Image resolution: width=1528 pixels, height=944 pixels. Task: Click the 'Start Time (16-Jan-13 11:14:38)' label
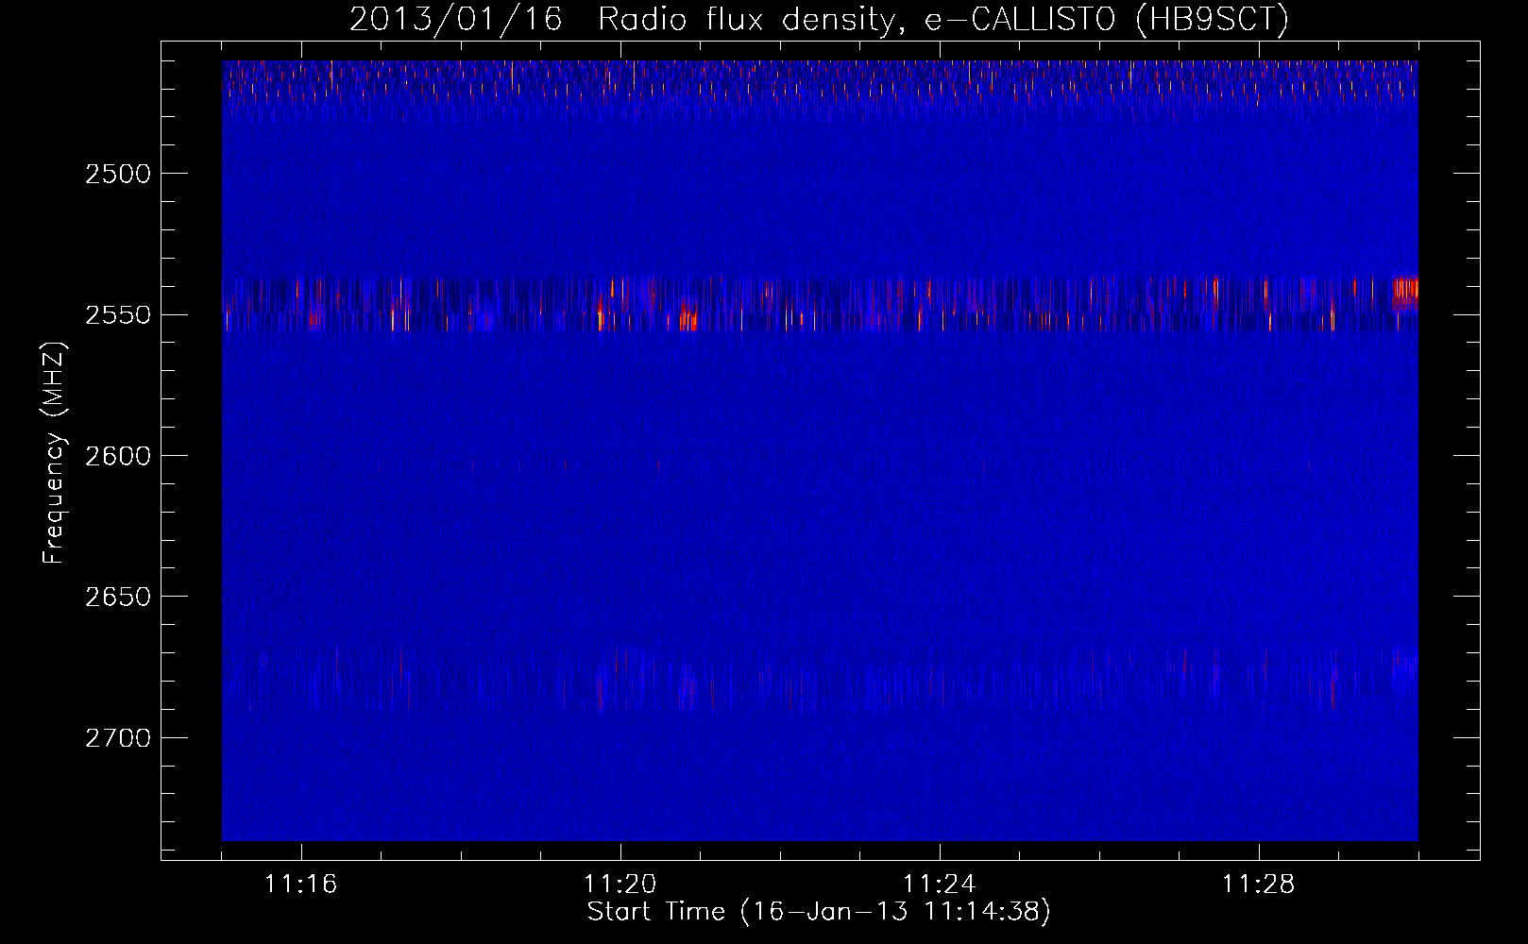(x=819, y=912)
